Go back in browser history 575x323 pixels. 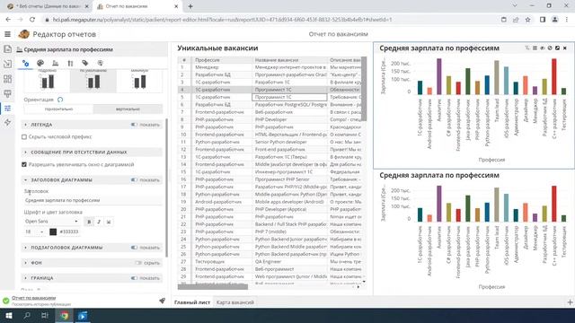click(x=8, y=20)
